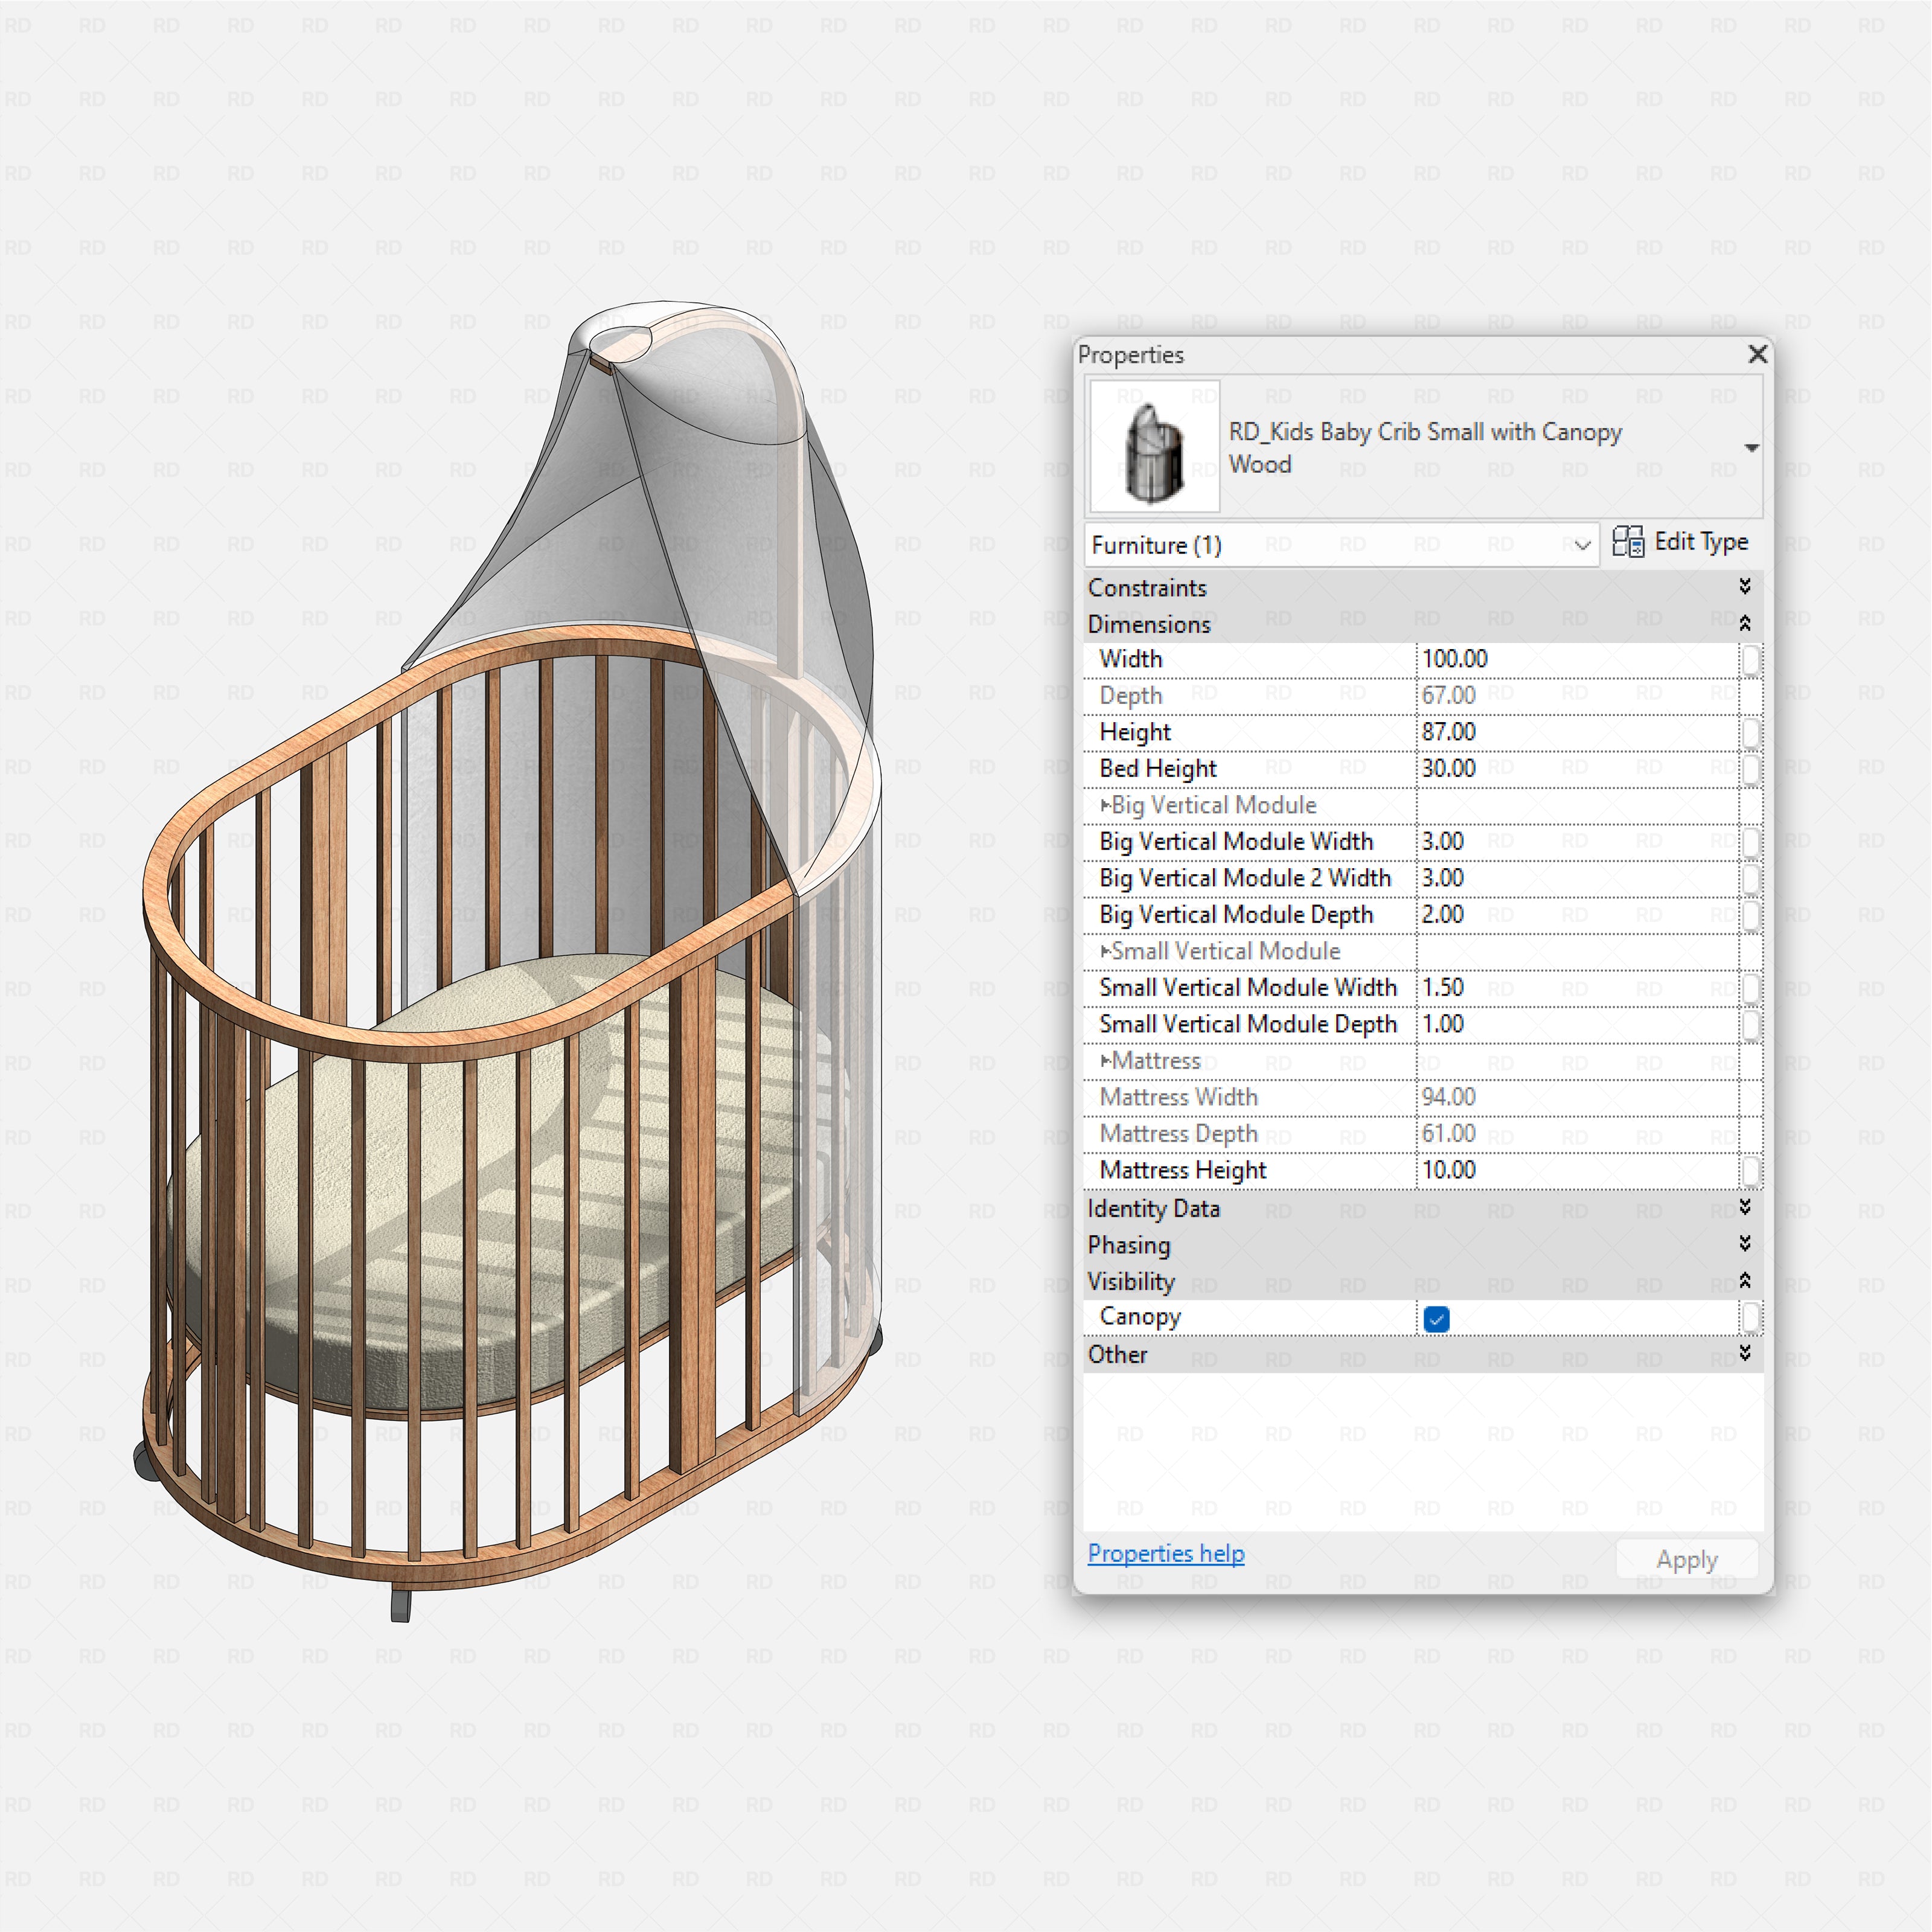Viewport: 1932px width, 1932px height.
Task: Open the Furniture (1) filter dropdown
Action: 1585,545
